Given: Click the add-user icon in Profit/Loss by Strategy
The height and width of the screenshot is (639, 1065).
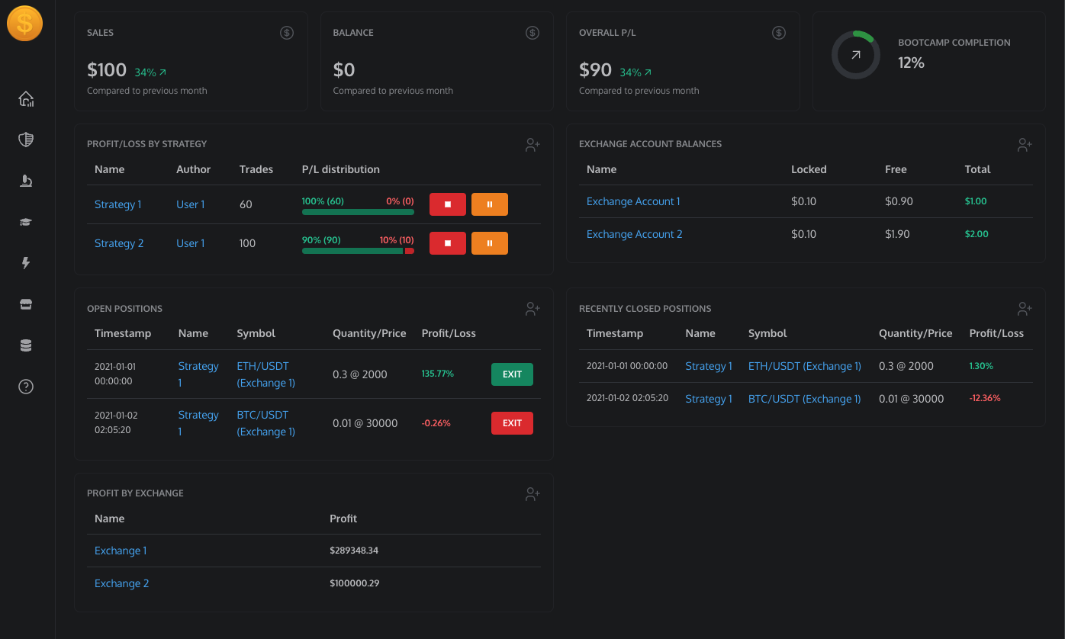Looking at the screenshot, I should (532, 145).
